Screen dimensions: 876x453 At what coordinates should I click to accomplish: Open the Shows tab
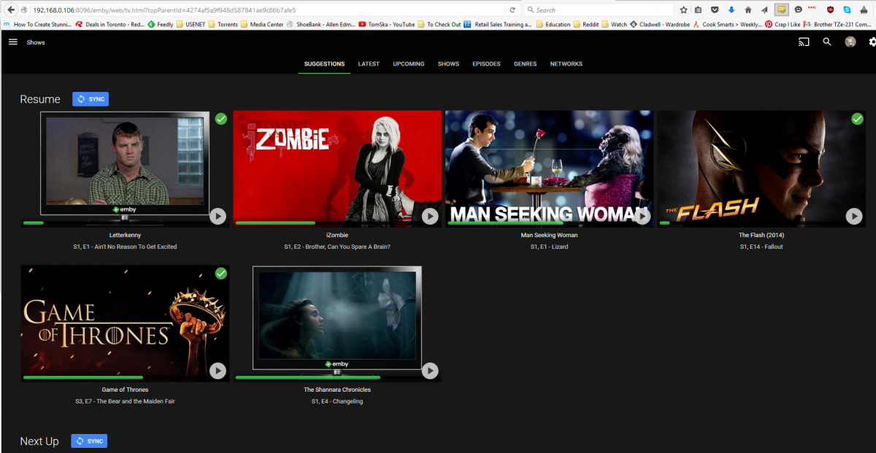click(x=448, y=63)
